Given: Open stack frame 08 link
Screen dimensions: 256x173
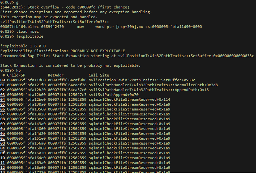Looking at the screenshot, I should (x=3, y=119).
